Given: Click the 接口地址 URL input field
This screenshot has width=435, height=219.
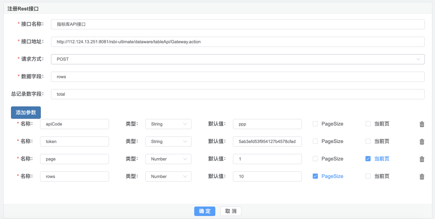Looking at the screenshot, I should tap(238, 42).
